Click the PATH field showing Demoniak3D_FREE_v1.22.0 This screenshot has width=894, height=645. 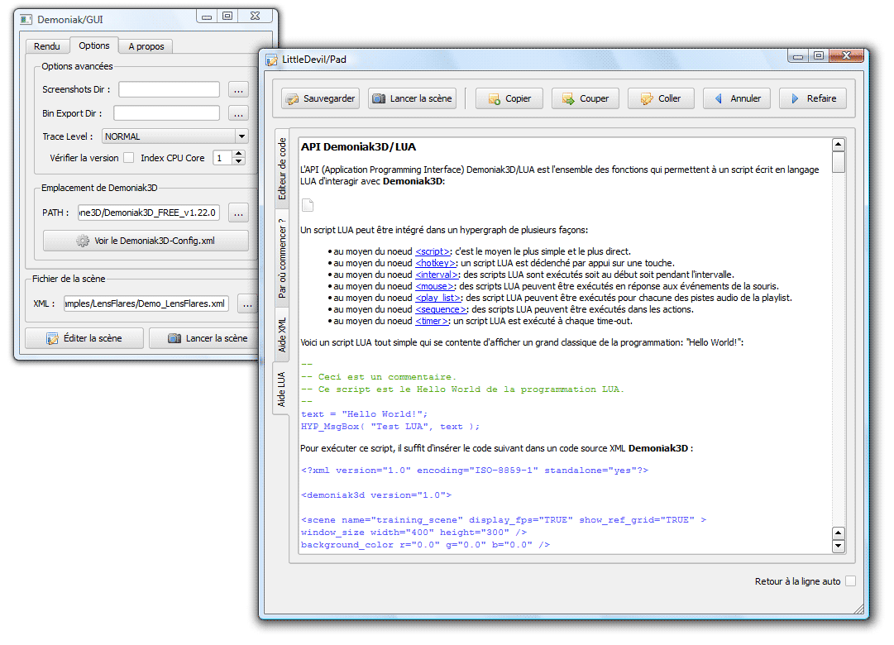pos(149,213)
